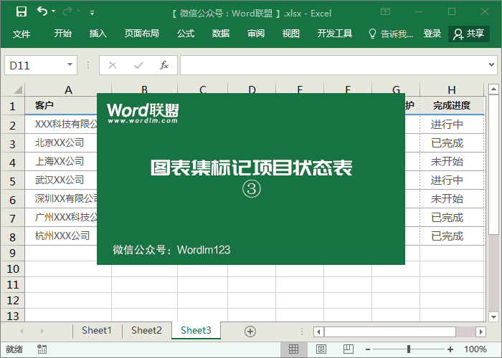Go to the 数据 ribbon tab

tap(221, 34)
